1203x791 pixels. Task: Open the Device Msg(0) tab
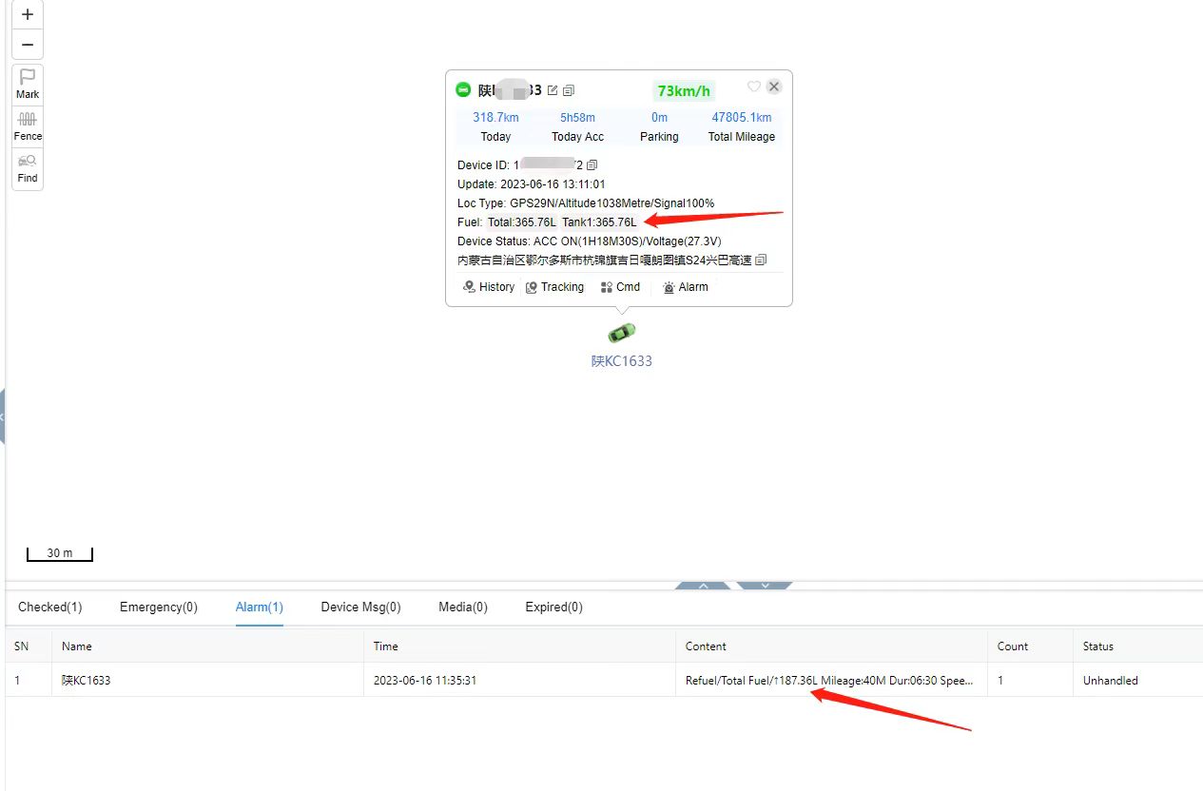pyautogui.click(x=360, y=607)
